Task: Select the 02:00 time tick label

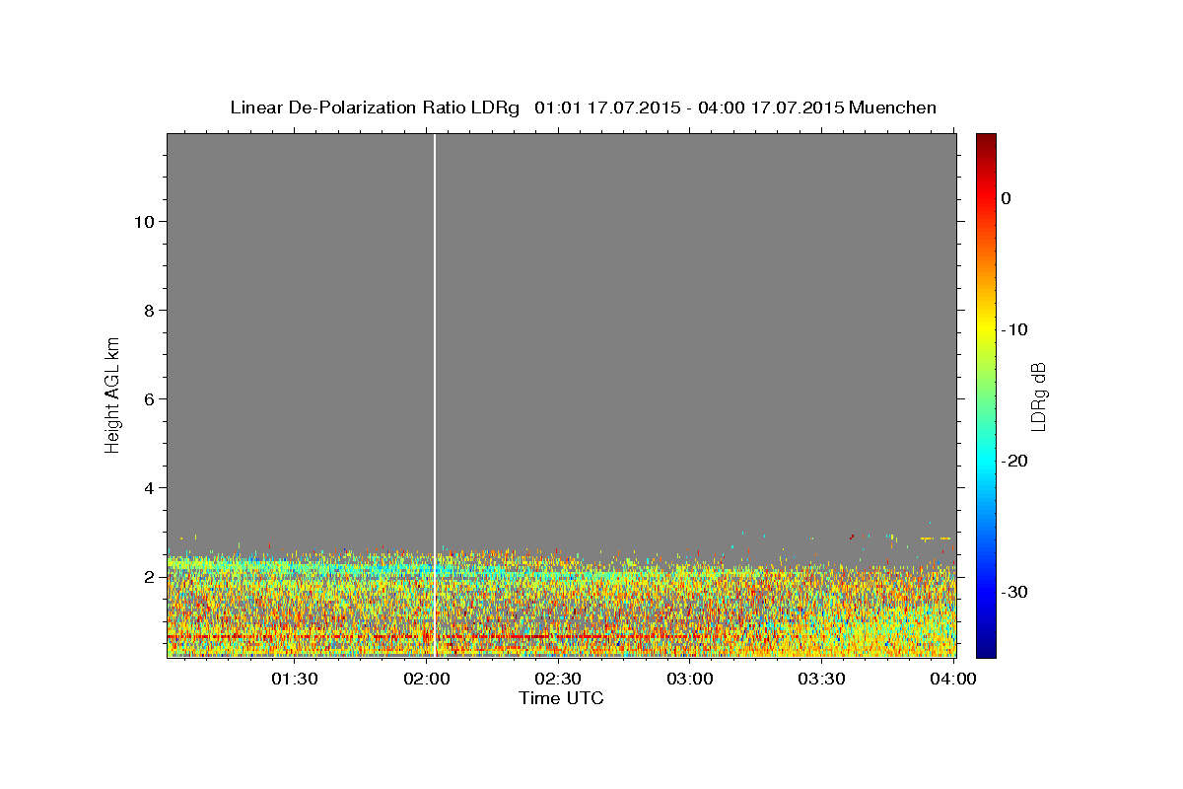Action: click(427, 679)
